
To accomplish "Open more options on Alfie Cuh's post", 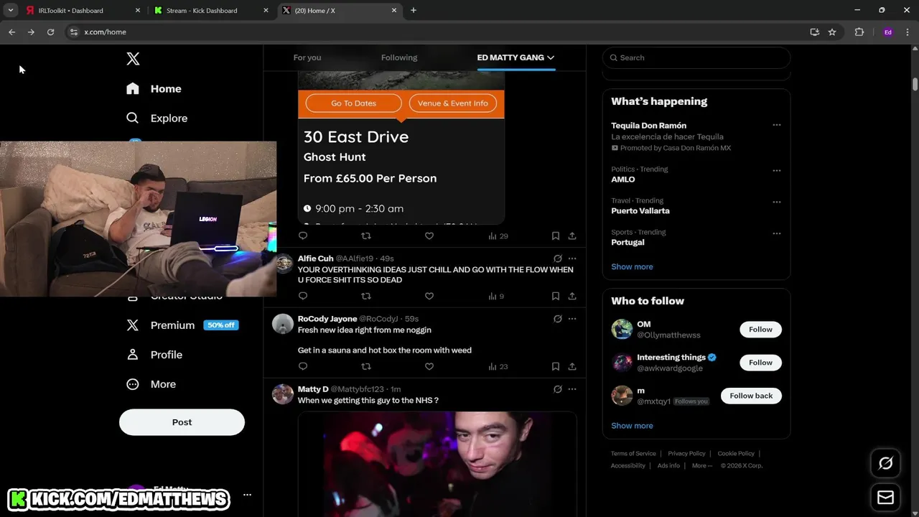I will coord(572,258).
